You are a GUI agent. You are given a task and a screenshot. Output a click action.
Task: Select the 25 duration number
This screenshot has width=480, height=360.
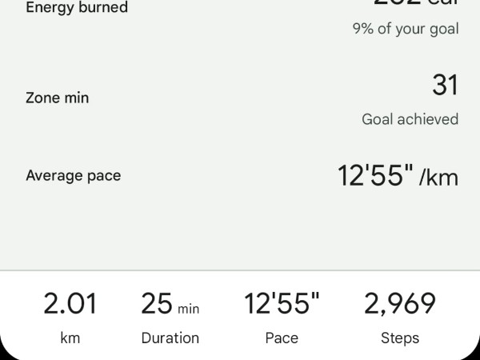157,304
